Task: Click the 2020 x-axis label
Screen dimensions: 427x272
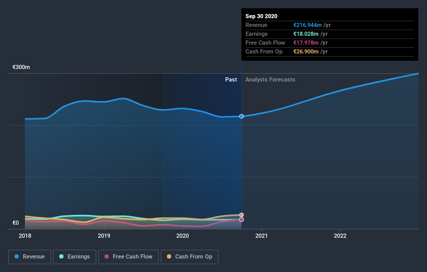Action: pyautogui.click(x=183, y=236)
